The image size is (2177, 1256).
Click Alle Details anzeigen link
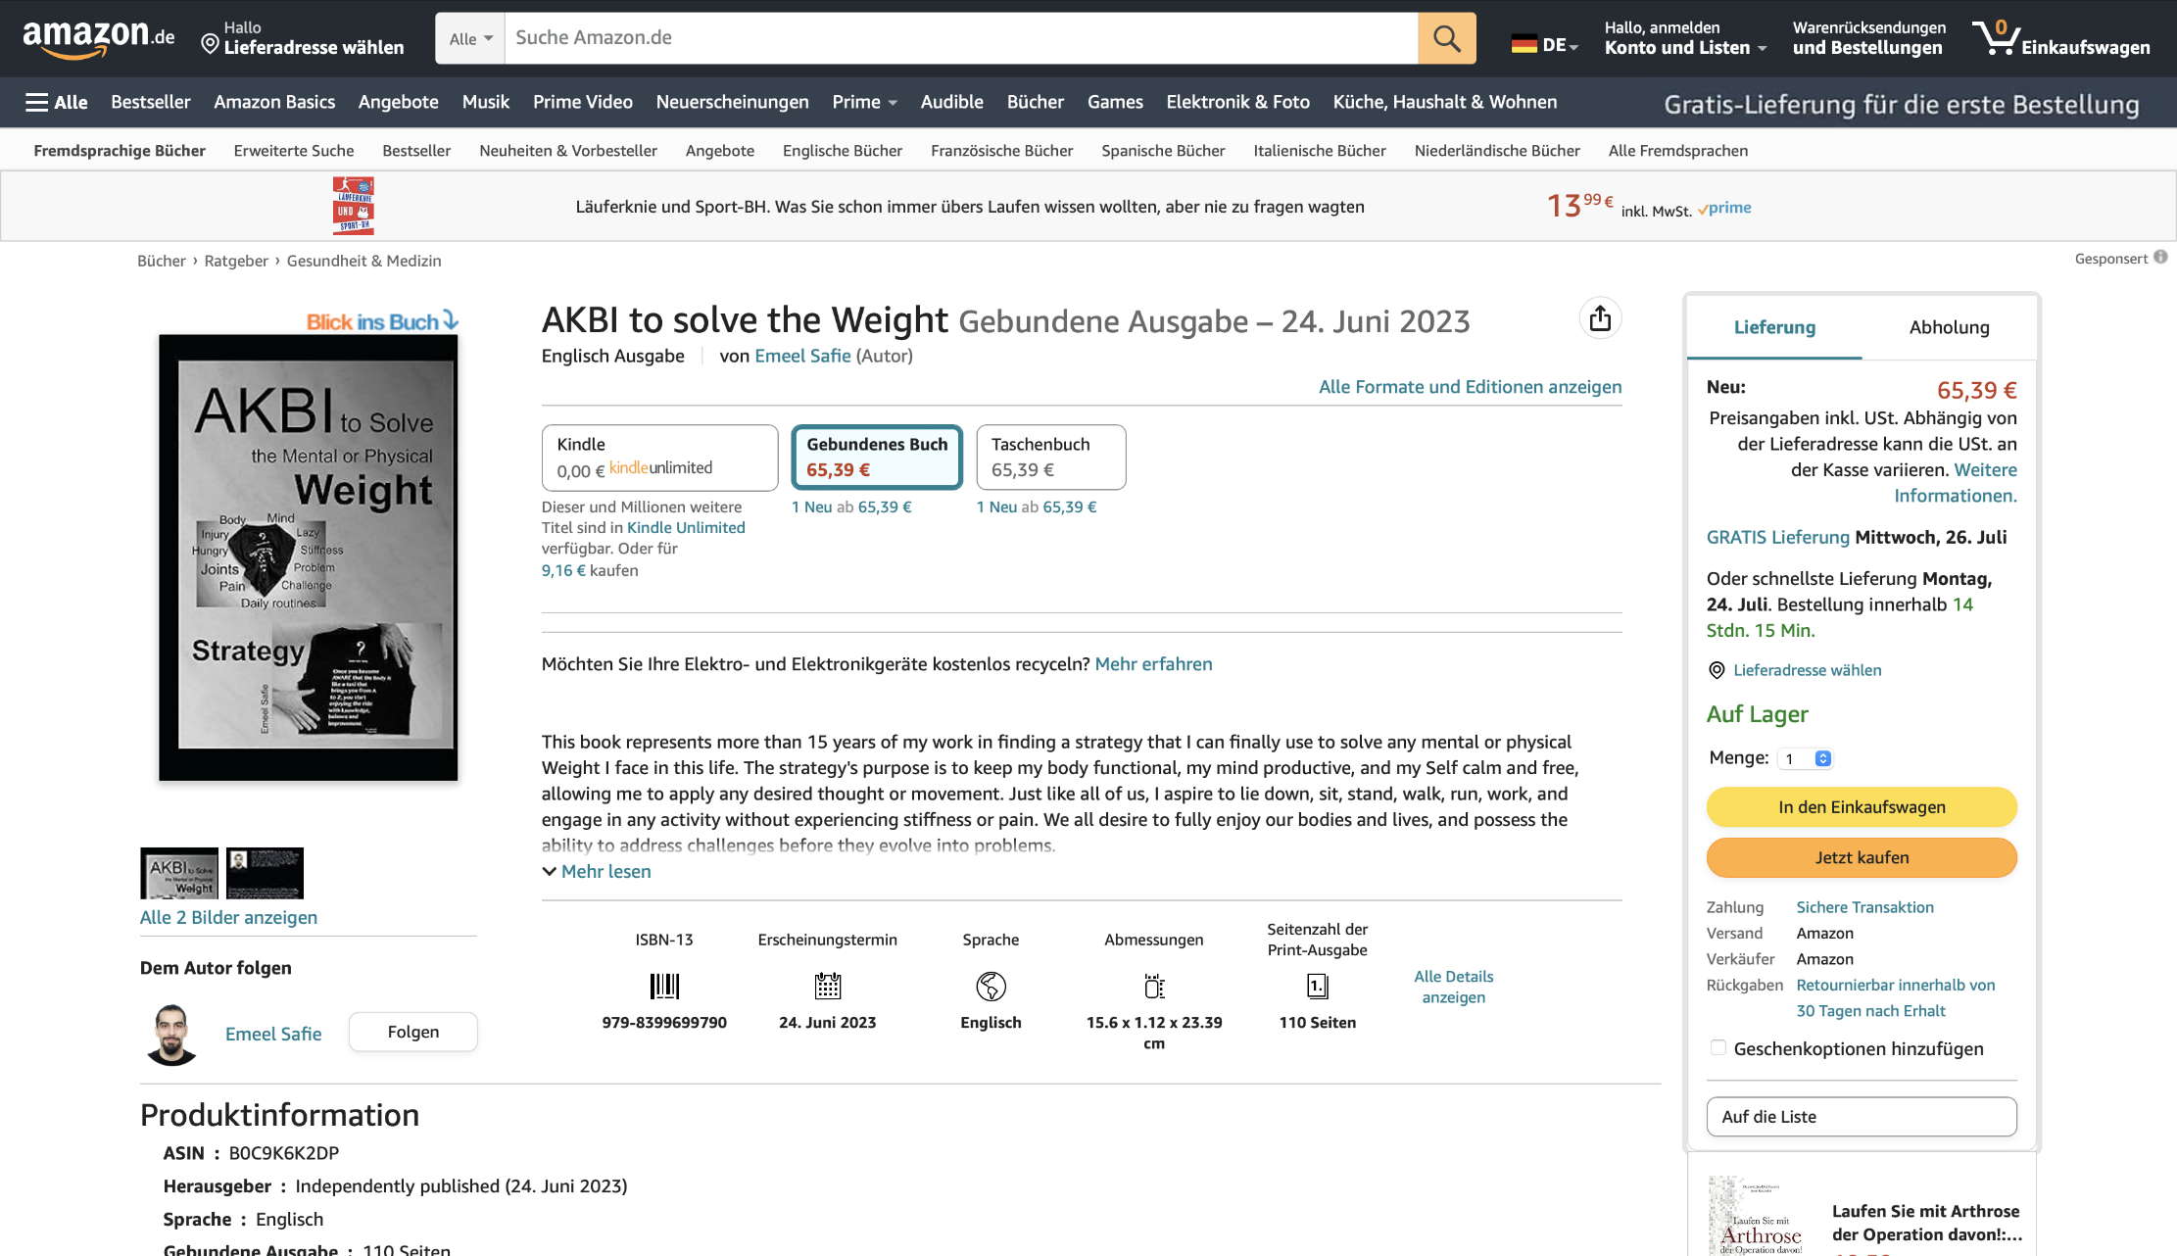(1454, 987)
